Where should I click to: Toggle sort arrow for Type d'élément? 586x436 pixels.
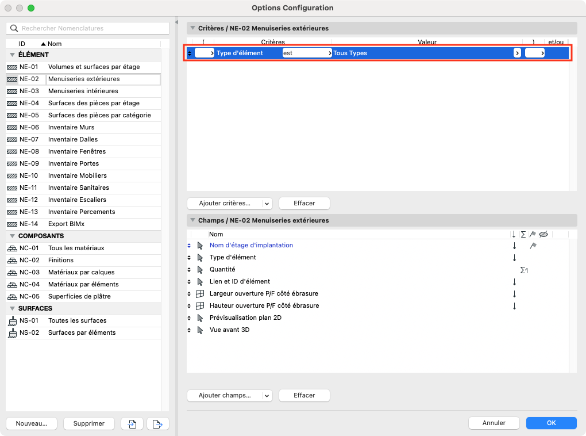pyautogui.click(x=514, y=258)
